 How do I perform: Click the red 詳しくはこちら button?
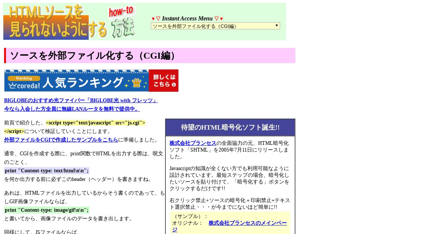164,81
